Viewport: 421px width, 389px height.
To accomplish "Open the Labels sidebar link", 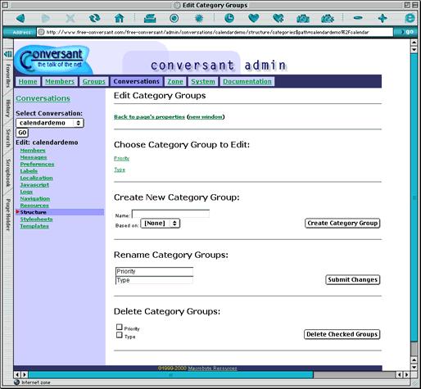I will pos(29,171).
